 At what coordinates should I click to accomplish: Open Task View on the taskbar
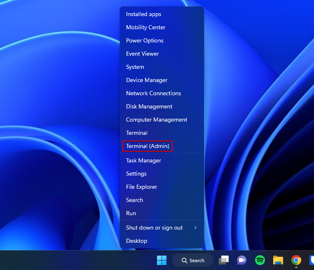pyautogui.click(x=224, y=261)
